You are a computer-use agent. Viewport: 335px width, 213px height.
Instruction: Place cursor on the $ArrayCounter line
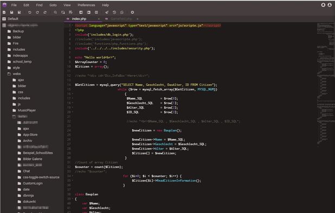[x=91, y=62]
